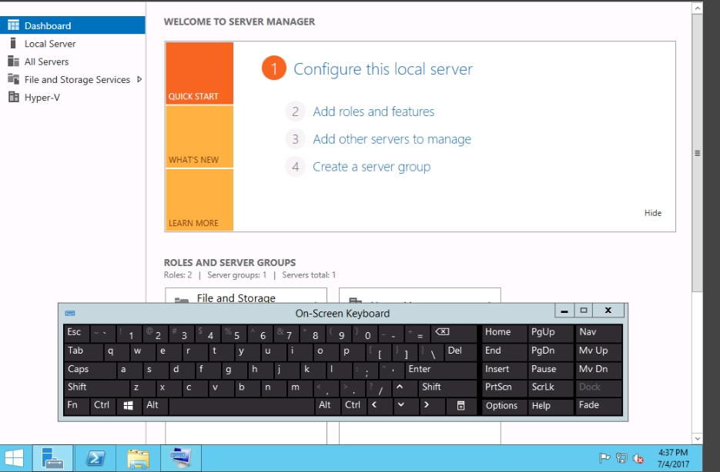Toggle the right Alt key
Viewport: 720px width, 472px height.
[x=328, y=406]
